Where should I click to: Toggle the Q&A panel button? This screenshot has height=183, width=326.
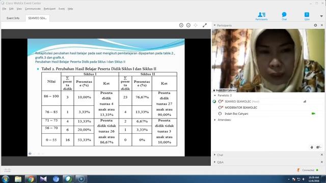tap(307, 16)
